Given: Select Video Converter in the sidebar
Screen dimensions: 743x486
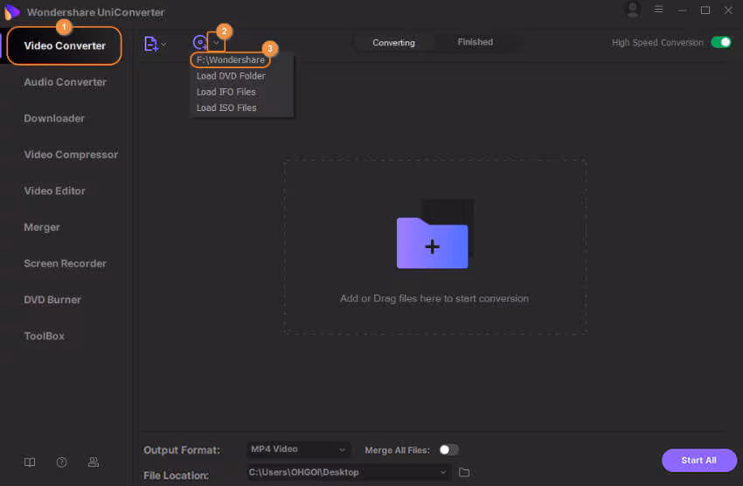Looking at the screenshot, I should point(65,46).
